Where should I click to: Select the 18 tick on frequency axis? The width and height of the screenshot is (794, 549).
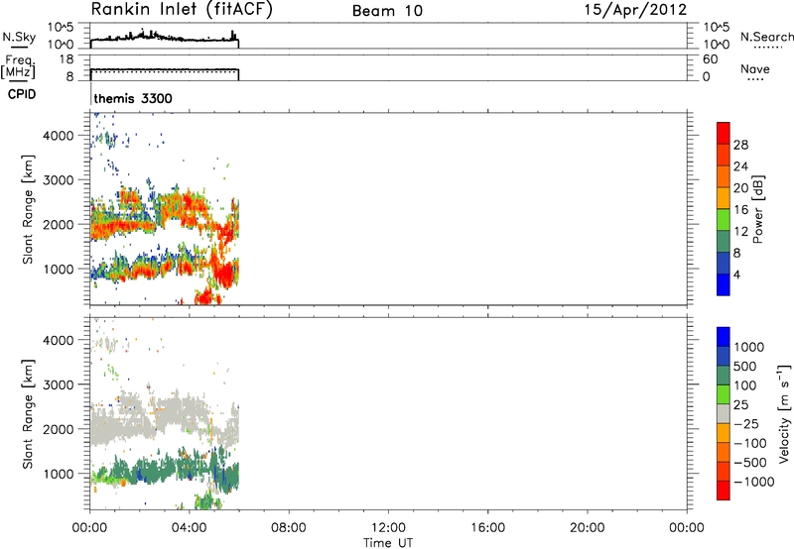click(66, 59)
